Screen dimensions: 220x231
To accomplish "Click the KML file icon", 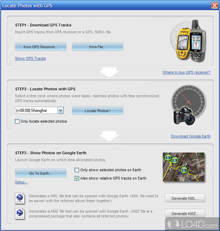I will click(20, 198).
